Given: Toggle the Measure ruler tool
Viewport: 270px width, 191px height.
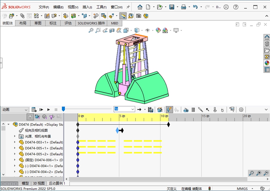Looking at the screenshot, I should pyautogui.click(x=123, y=15).
